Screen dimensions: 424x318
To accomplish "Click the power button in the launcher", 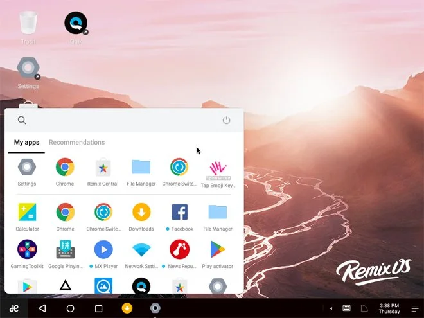I will pos(226,120).
